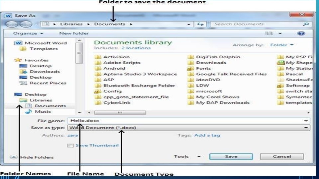Click the Android folder icon
Image resolution: width=319 pixels, height=179 pixels.
click(x=98, y=68)
